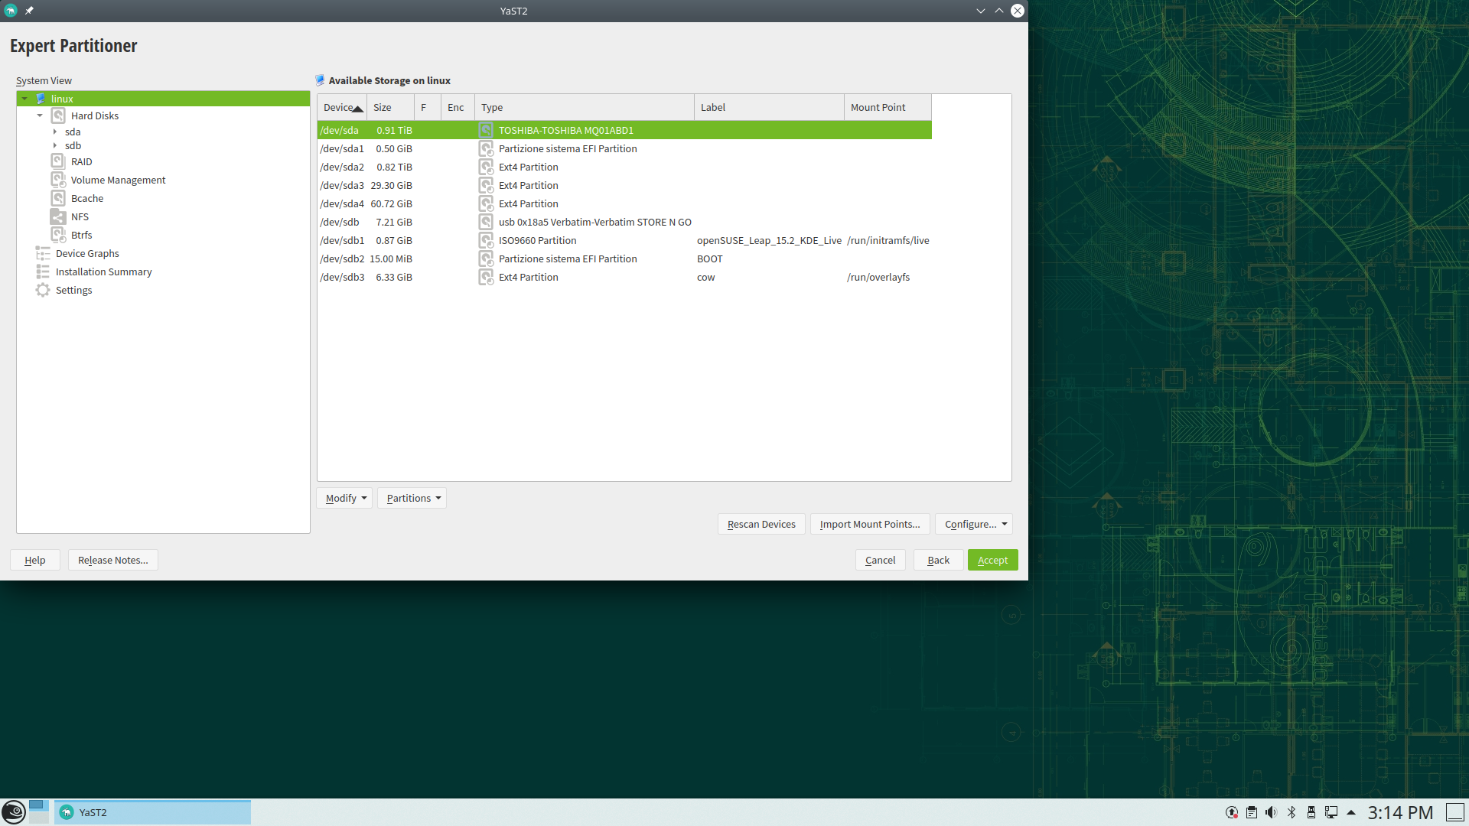Open the openSUSE application launcher
Viewport: 1469px width, 826px height.
(13, 812)
